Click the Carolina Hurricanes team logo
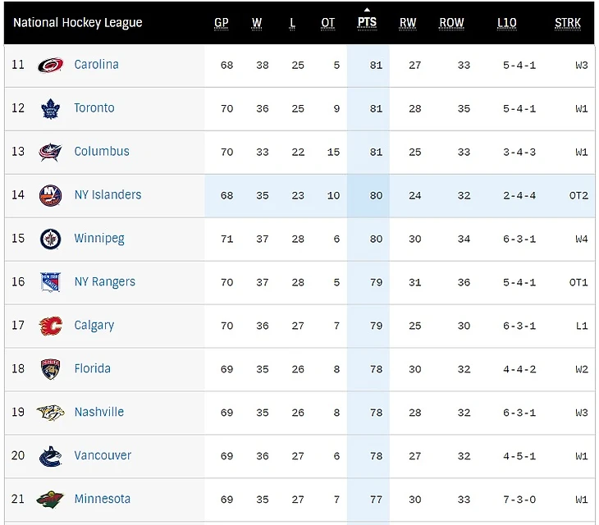 click(x=50, y=65)
